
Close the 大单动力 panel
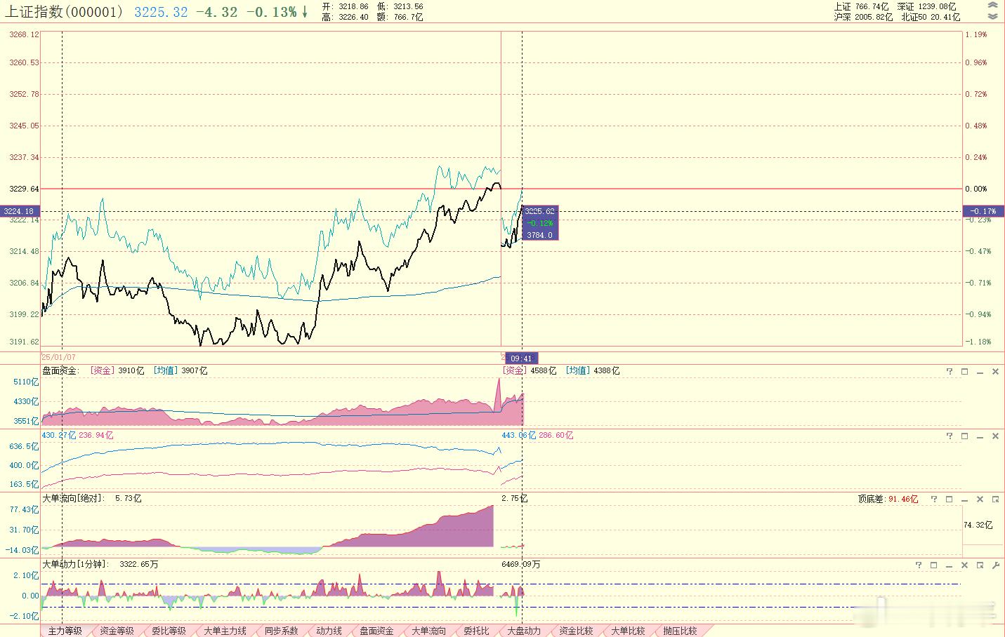point(964,565)
